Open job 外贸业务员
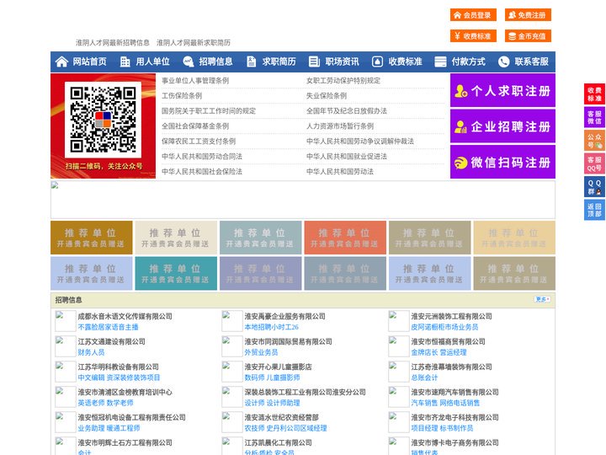 (x=261, y=352)
